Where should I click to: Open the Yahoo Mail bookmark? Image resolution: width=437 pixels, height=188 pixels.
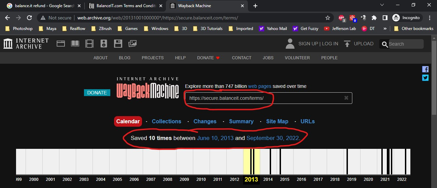click(x=273, y=29)
